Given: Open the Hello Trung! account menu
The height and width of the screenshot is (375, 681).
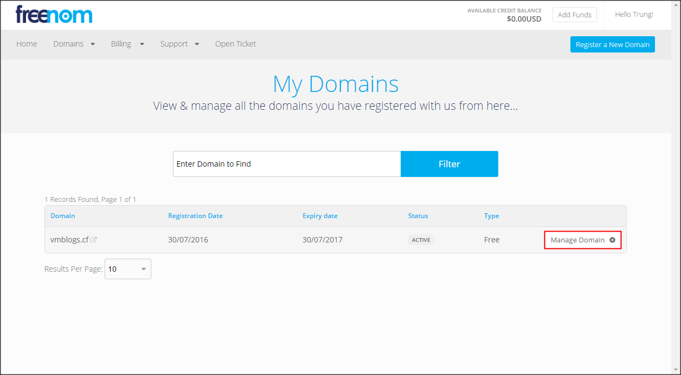Looking at the screenshot, I should 633,15.
